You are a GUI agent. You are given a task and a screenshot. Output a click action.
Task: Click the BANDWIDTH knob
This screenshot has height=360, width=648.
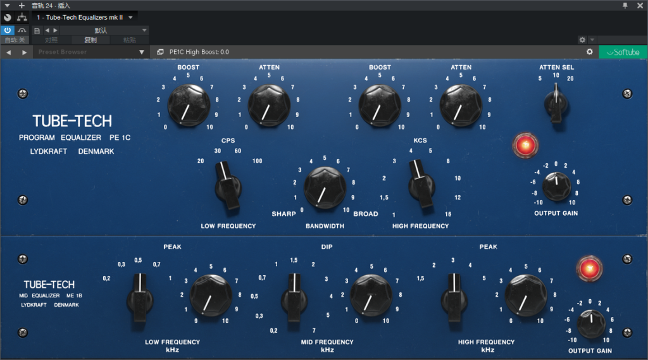325,188
